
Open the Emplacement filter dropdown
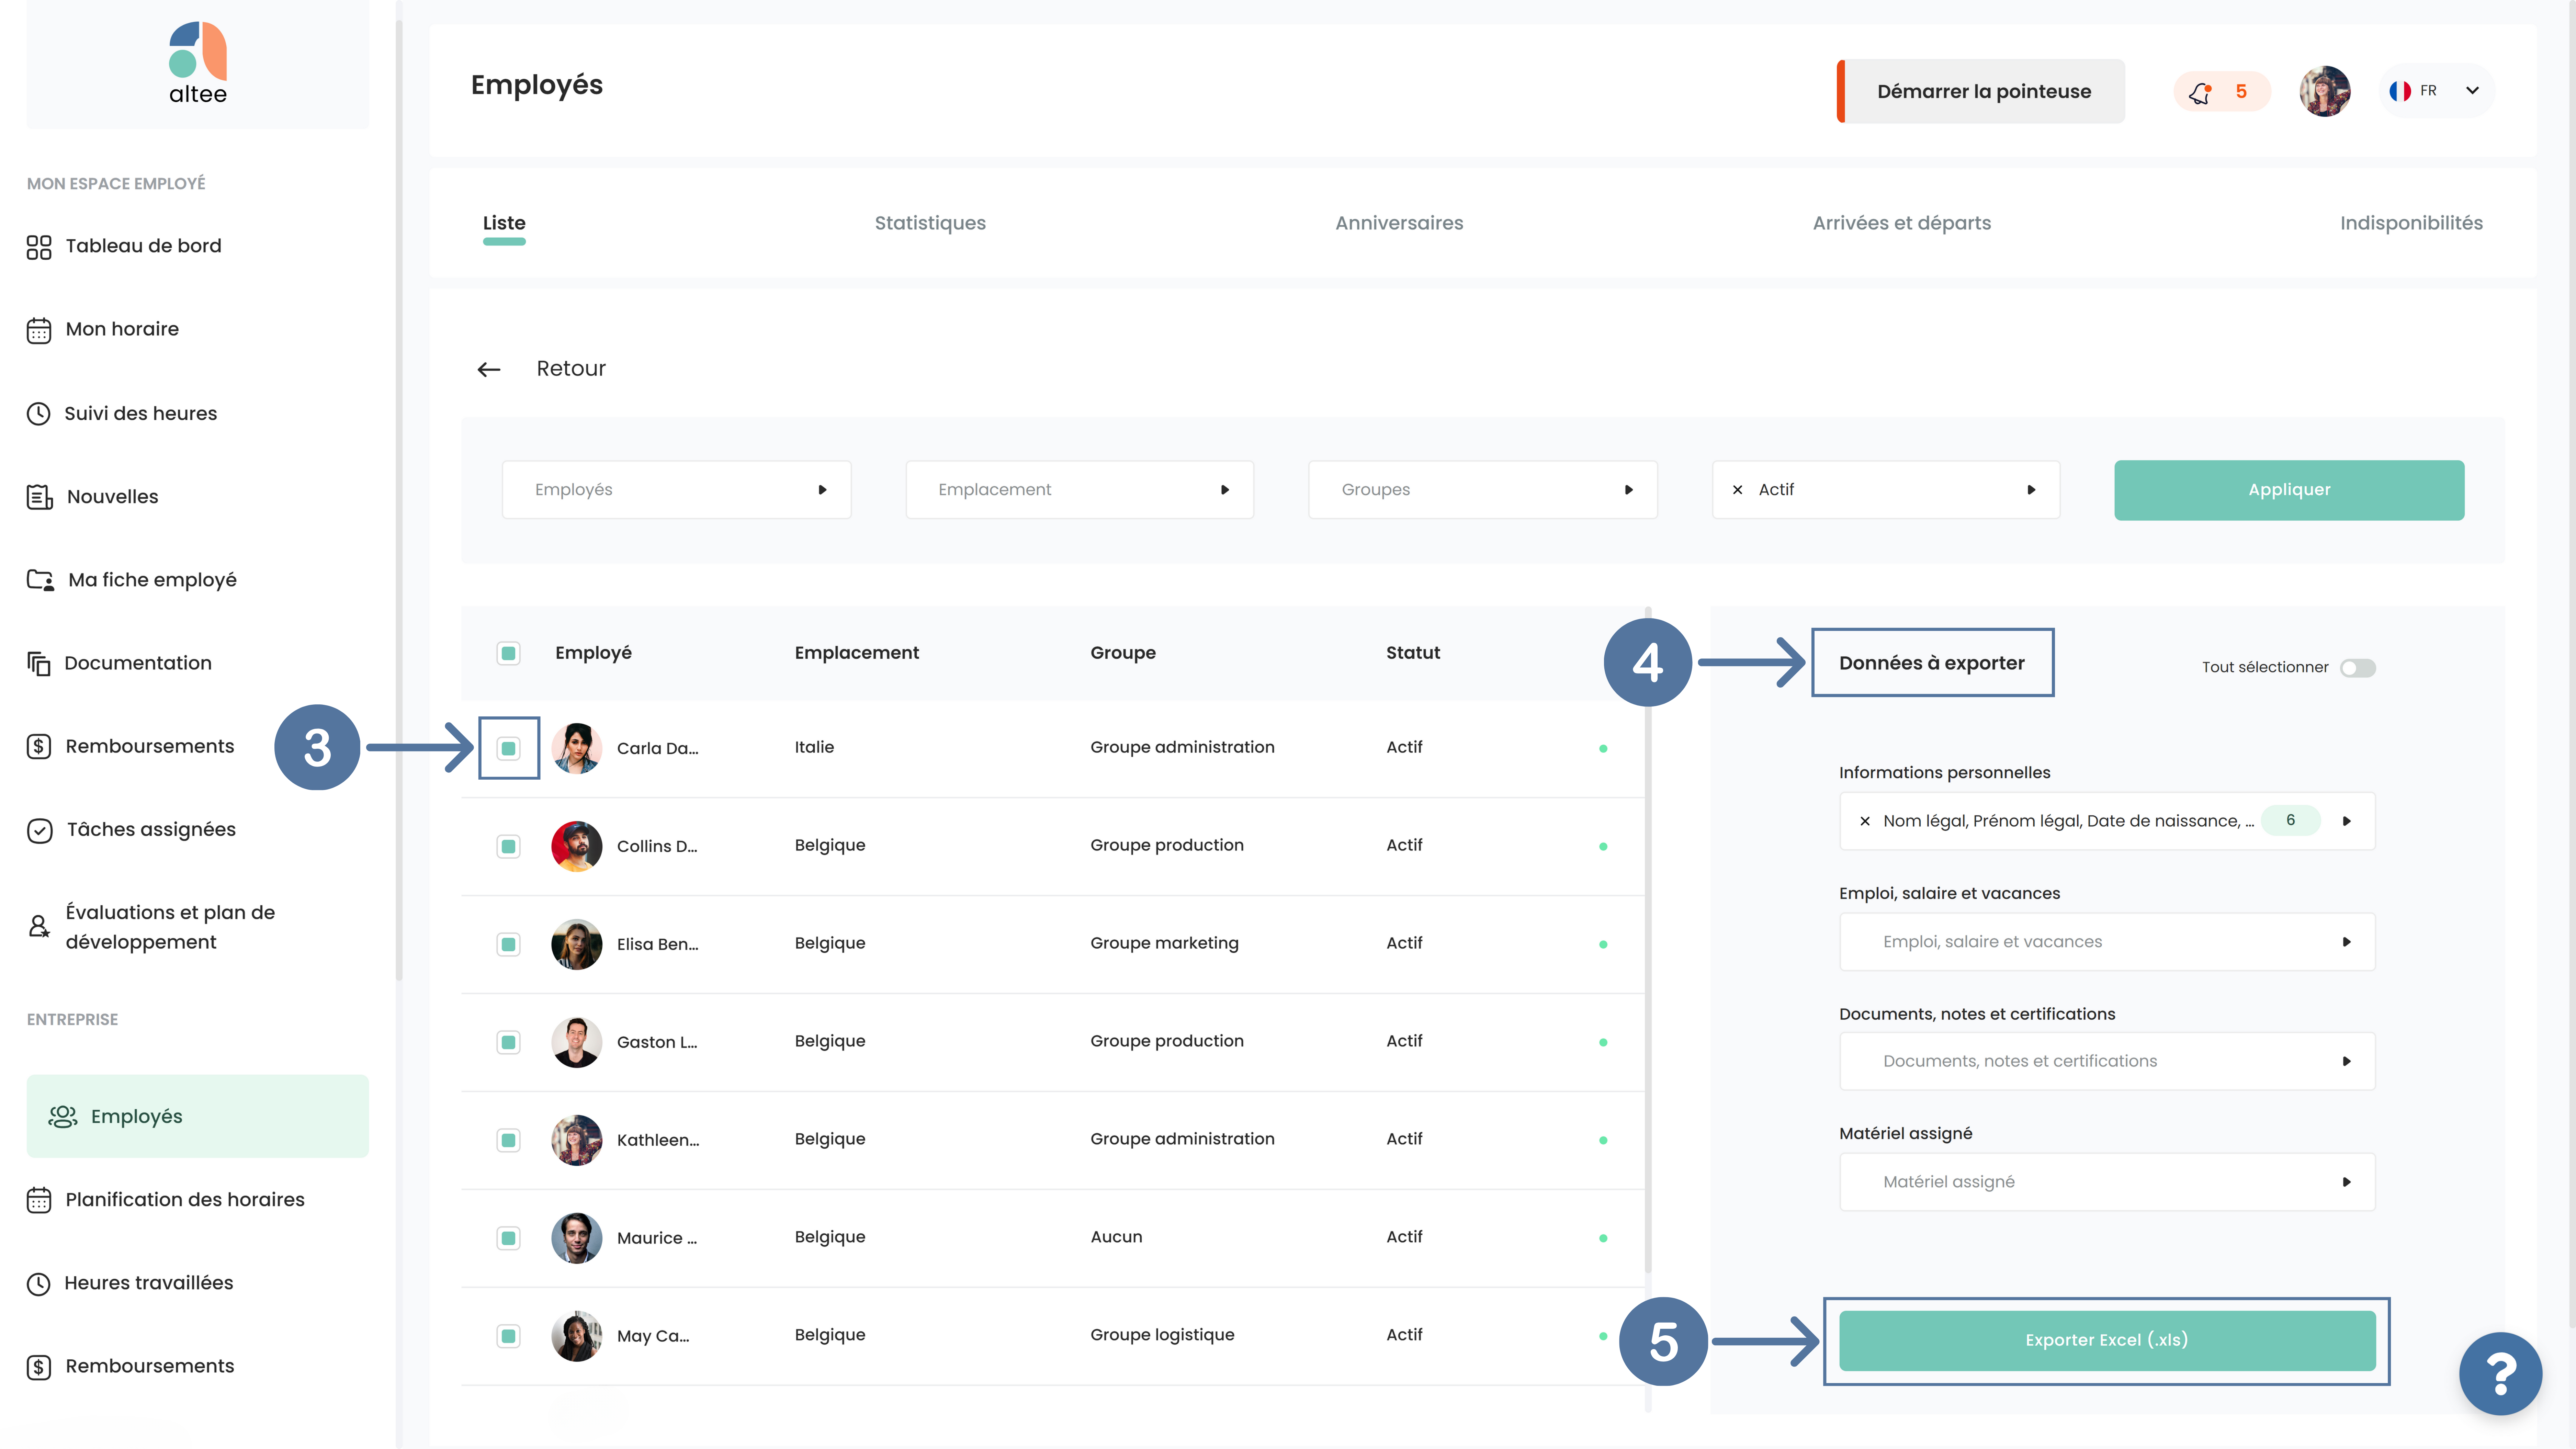click(x=1080, y=490)
